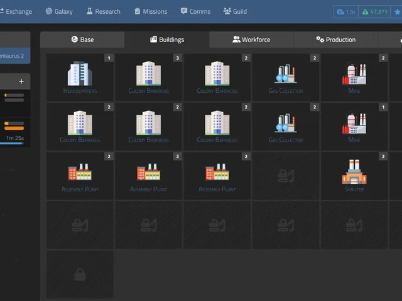Select the level 3 Colony Barracks
Screen dimensions: 402x301
(x=149, y=77)
